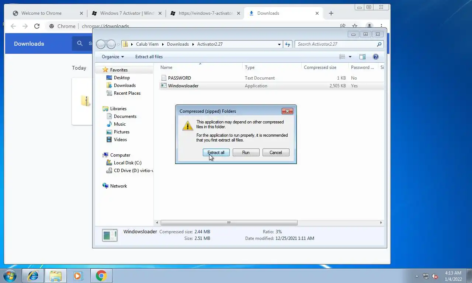Open Desktop in navigation pane
The height and width of the screenshot is (283, 472).
(x=122, y=78)
